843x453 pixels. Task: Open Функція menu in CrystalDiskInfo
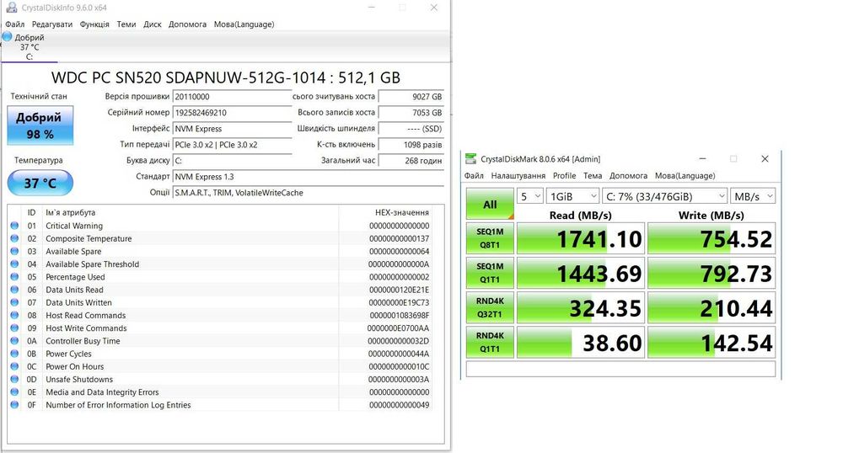tap(94, 24)
